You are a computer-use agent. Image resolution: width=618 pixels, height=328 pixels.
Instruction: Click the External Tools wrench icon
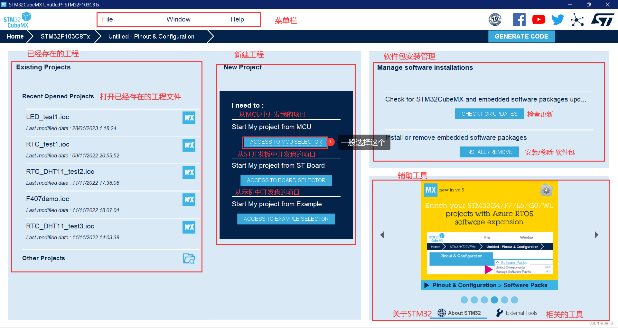coord(499,313)
